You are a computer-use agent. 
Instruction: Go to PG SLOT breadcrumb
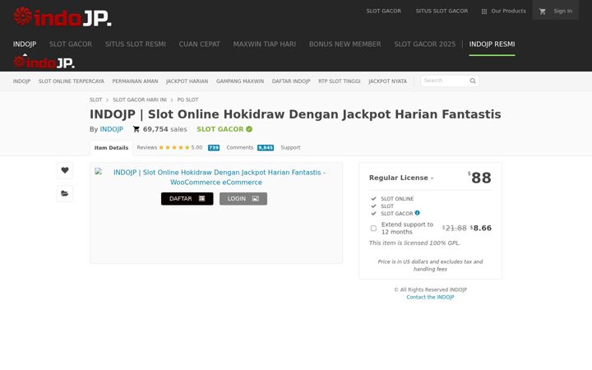click(x=187, y=99)
